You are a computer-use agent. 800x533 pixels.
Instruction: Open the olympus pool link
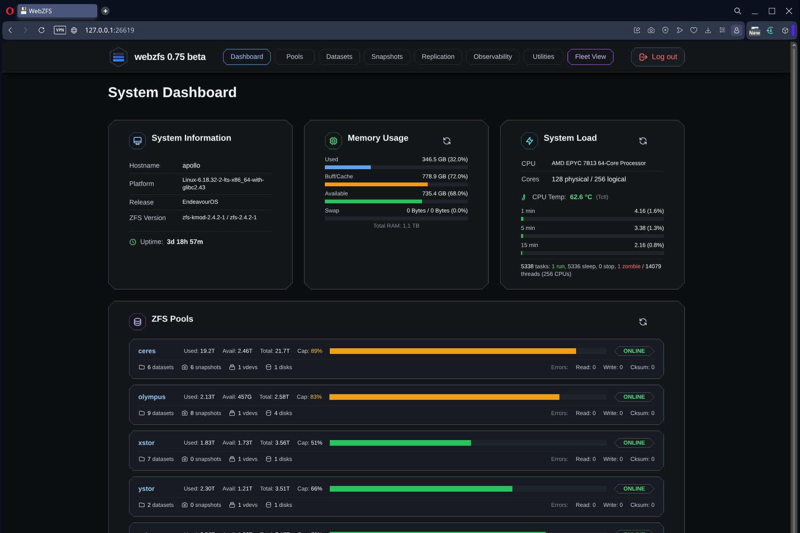click(x=152, y=397)
